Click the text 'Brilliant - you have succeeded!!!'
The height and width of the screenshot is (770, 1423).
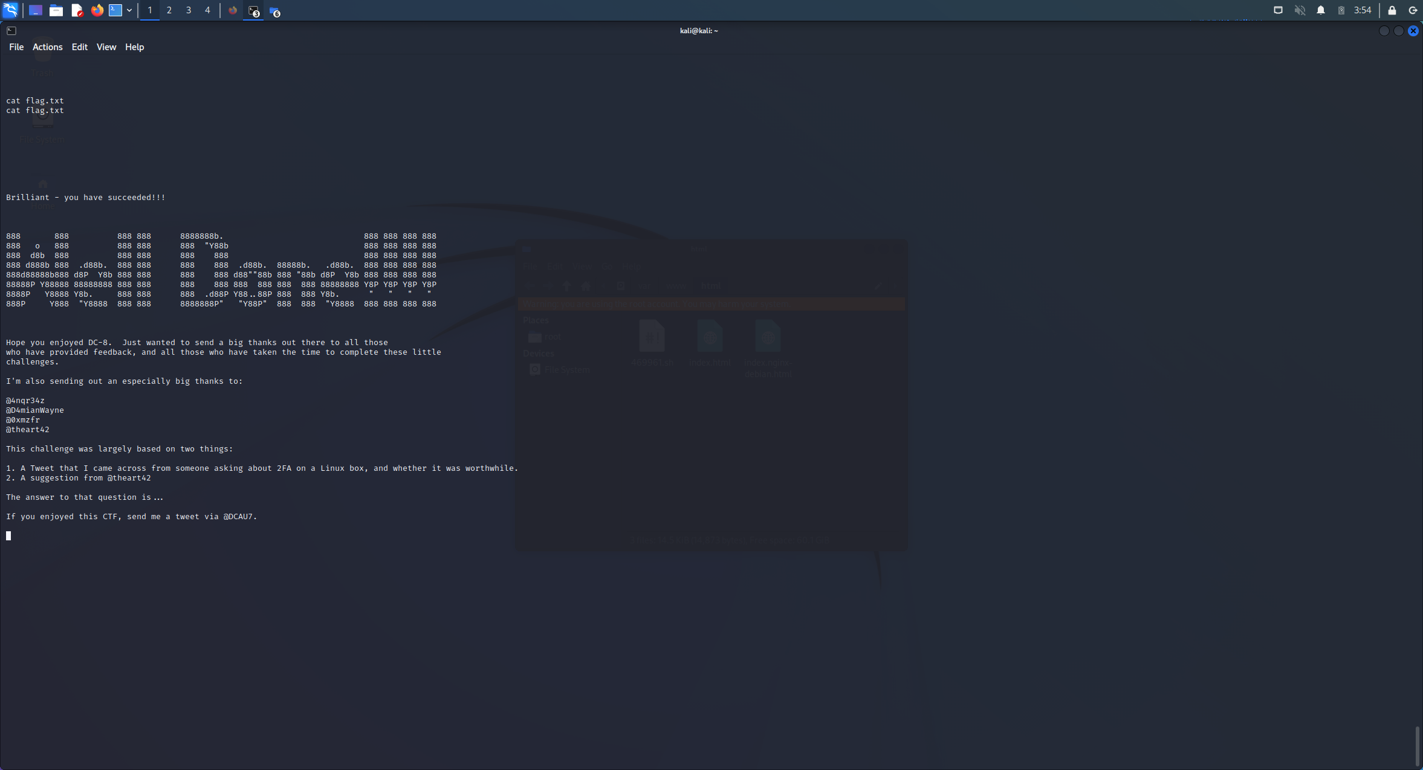[x=86, y=198]
